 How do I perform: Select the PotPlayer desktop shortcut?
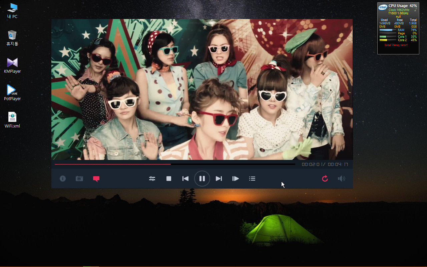[12, 93]
